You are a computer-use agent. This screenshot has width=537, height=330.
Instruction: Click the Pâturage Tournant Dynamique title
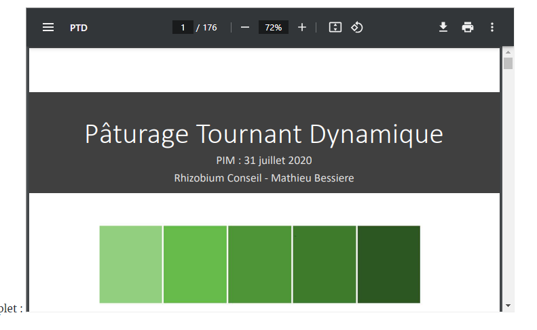pyautogui.click(x=264, y=134)
